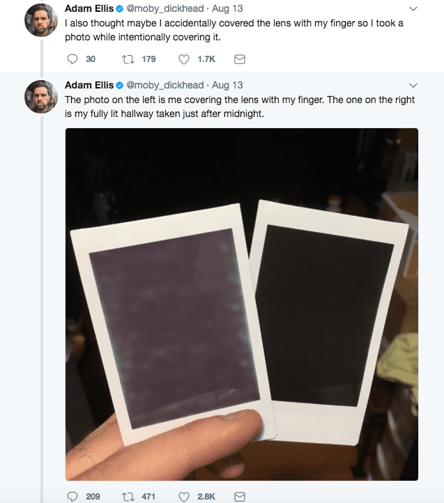
Task: Click envelope icon under the polaroid photo tweet
Action: pyautogui.click(x=240, y=497)
